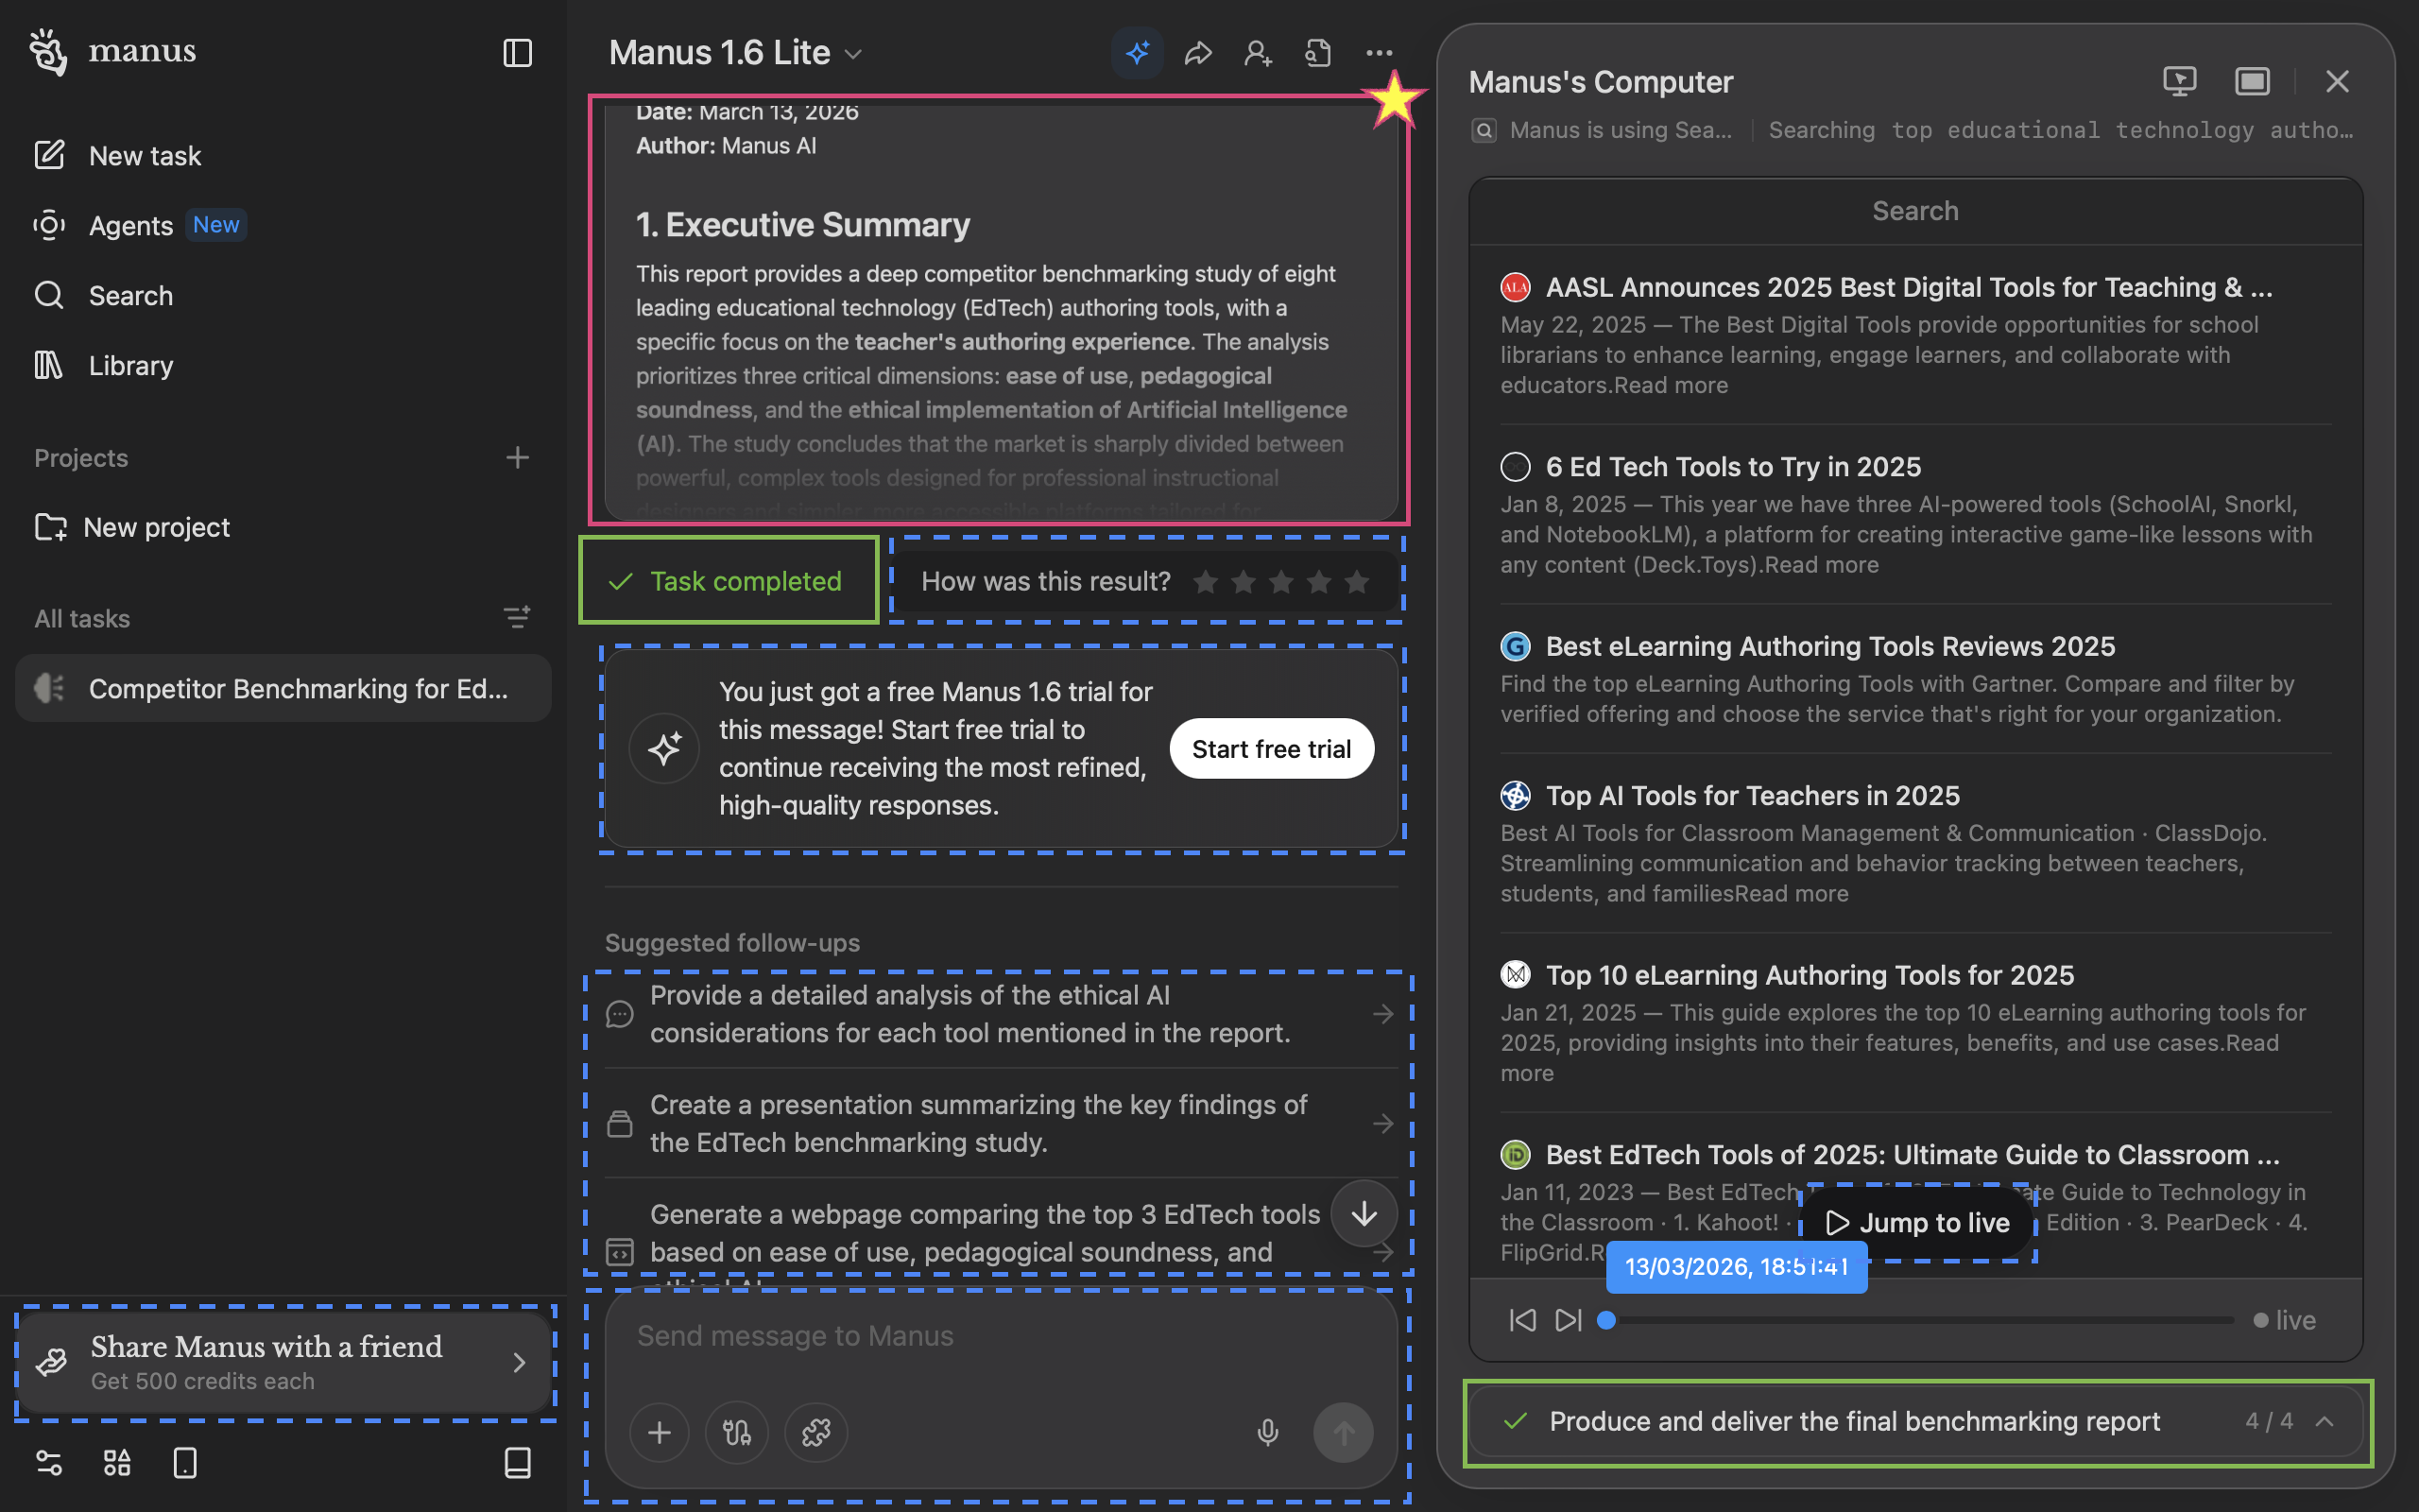Toggle fullscreen in Manus's Computer panel
Viewport: 2419px width, 1512px height.
[2251, 81]
